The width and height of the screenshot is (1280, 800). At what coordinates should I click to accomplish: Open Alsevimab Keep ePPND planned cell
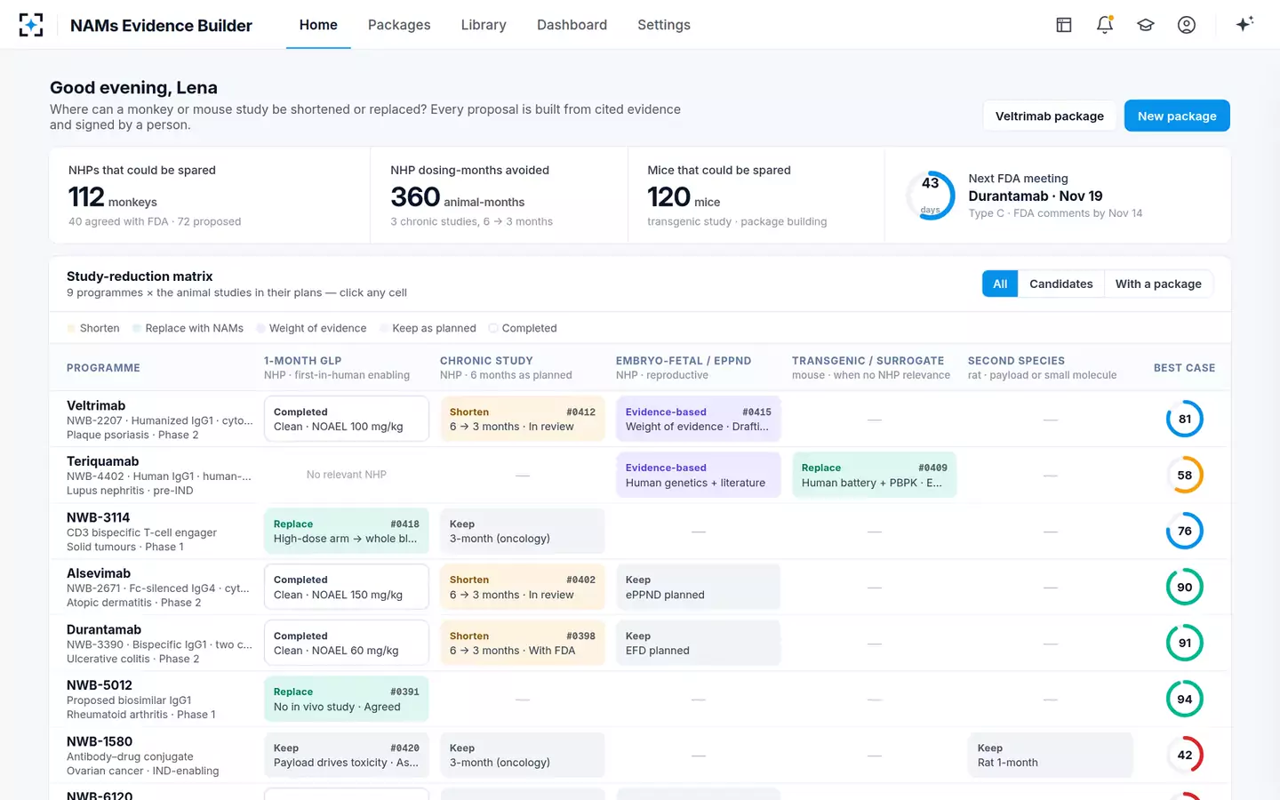click(699, 587)
